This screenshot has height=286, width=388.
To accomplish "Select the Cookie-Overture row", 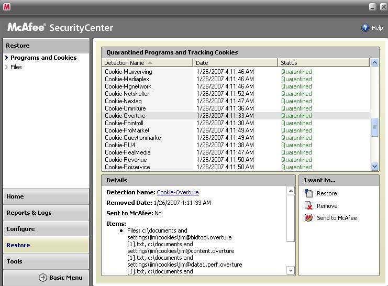I will [x=236, y=116].
